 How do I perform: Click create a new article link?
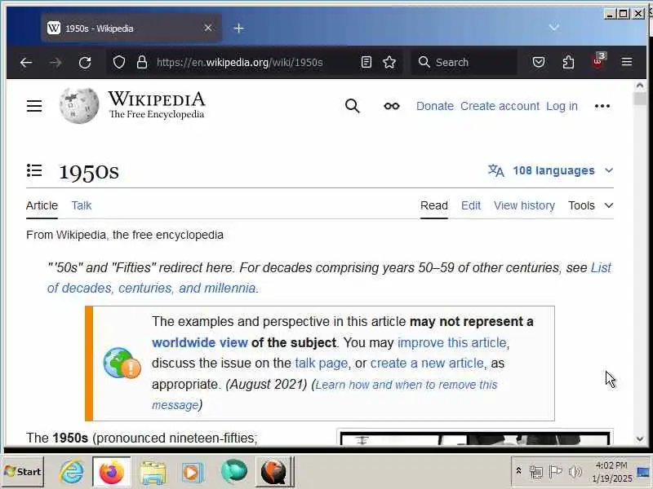(x=427, y=363)
